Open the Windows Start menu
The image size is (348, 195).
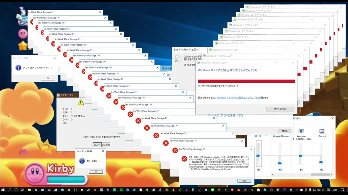pyautogui.click(x=3, y=190)
